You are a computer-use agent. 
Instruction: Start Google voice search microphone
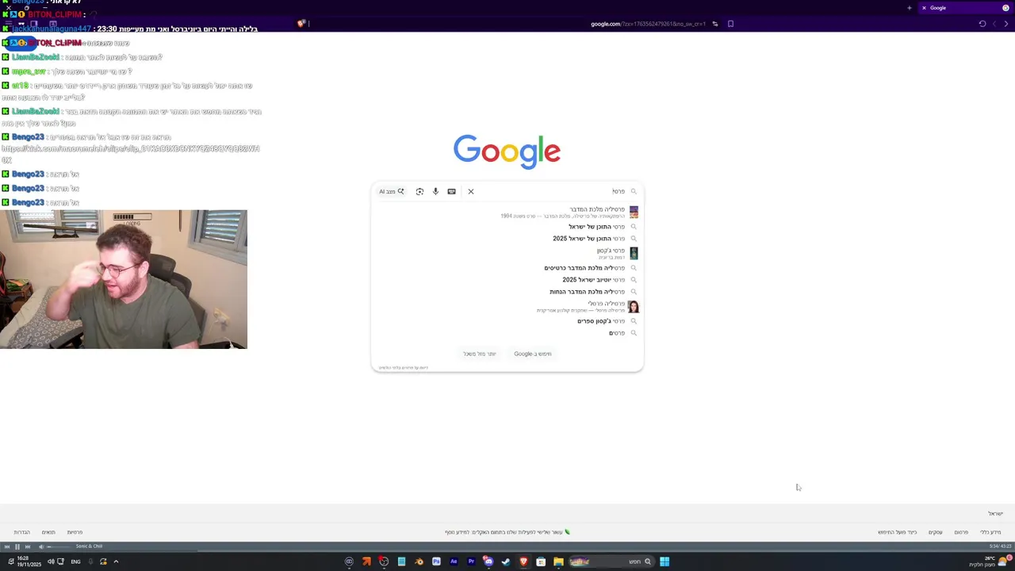click(435, 191)
